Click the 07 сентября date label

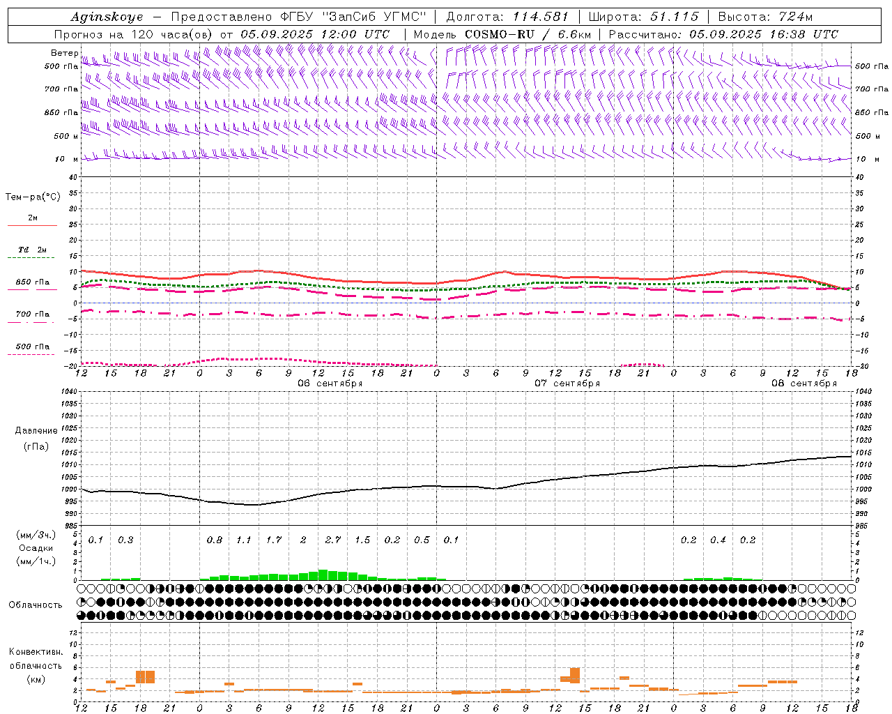click(567, 383)
